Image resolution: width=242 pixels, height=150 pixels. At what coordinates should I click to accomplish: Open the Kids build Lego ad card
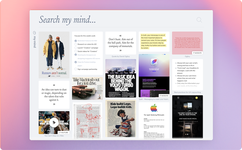point(121,119)
